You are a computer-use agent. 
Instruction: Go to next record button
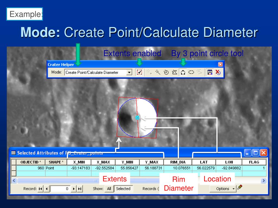pyautogui.click(x=74, y=189)
